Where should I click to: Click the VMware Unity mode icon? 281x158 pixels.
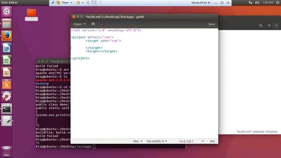pos(101,3)
